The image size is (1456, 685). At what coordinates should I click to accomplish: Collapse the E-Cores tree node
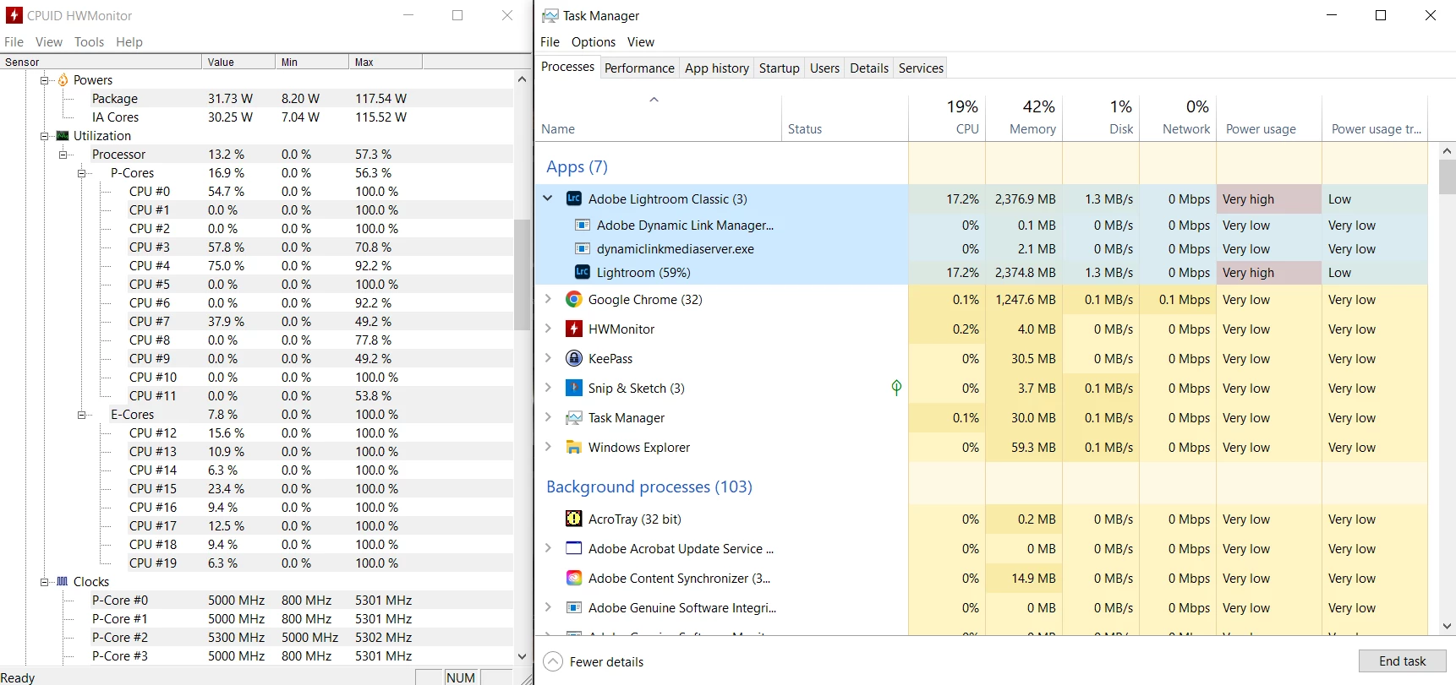tap(81, 415)
